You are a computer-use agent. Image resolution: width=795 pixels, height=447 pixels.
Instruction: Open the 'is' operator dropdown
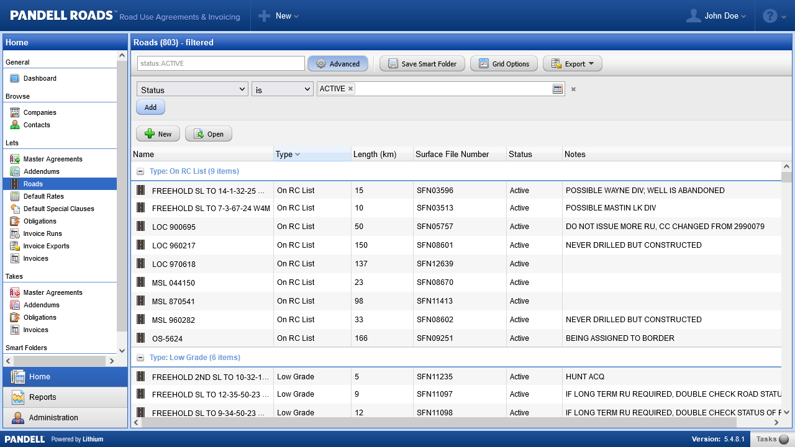282,89
